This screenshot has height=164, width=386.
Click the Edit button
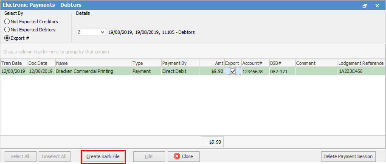(x=149, y=156)
